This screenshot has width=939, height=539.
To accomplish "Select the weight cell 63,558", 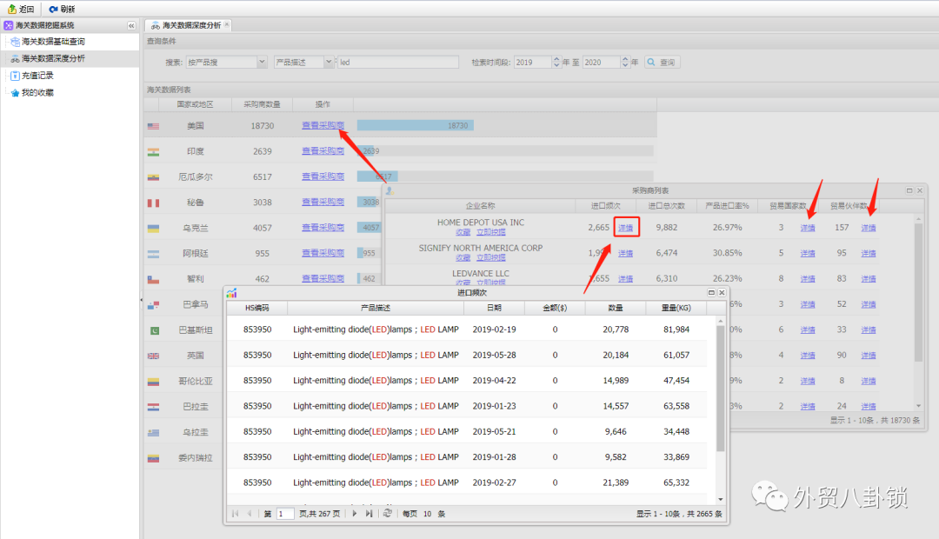I will pyautogui.click(x=676, y=406).
